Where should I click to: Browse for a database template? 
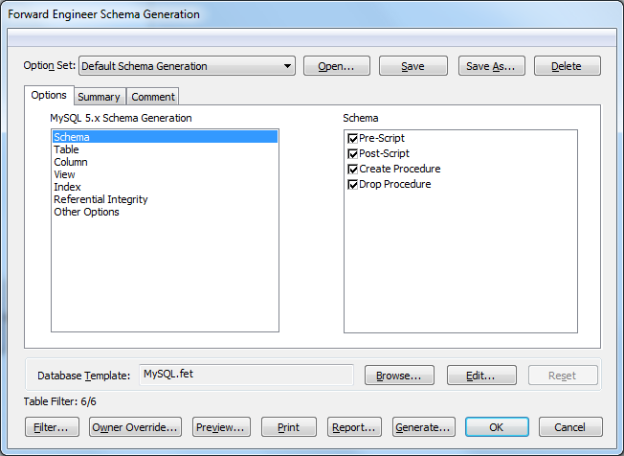coord(399,376)
